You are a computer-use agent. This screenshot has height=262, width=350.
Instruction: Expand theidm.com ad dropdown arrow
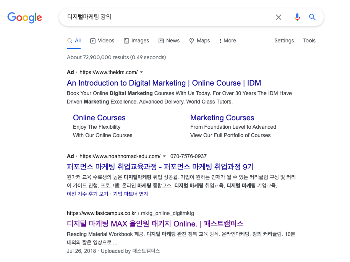pyautogui.click(x=141, y=72)
